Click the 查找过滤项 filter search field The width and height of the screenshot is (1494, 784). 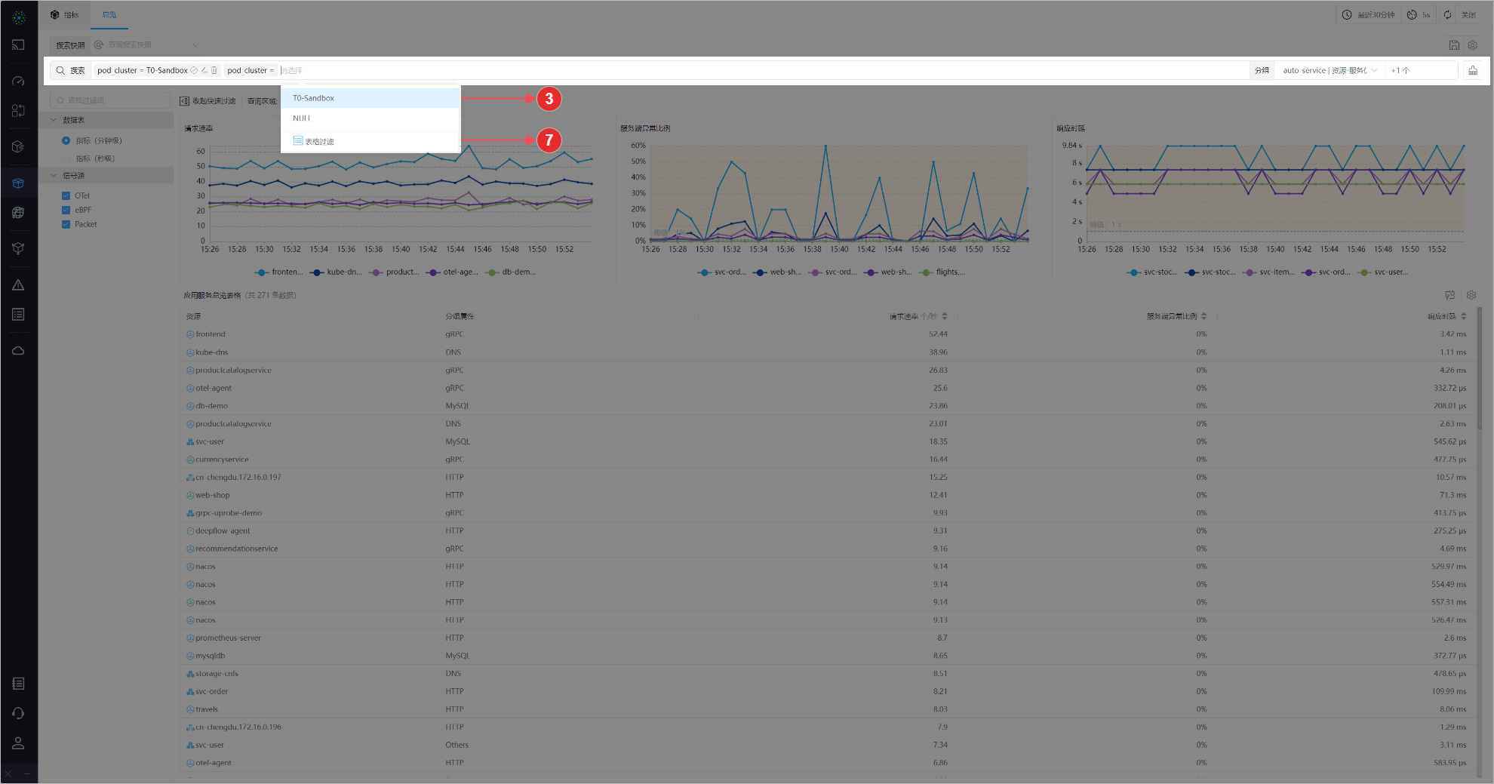point(113,100)
